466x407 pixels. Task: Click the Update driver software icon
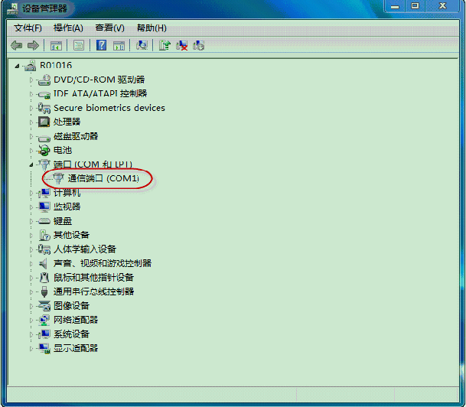(x=164, y=46)
